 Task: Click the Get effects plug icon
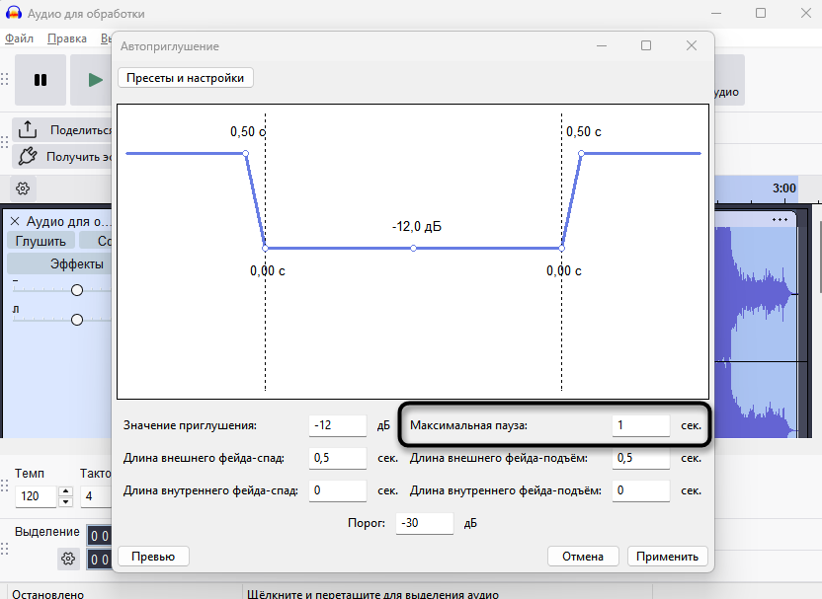point(28,156)
